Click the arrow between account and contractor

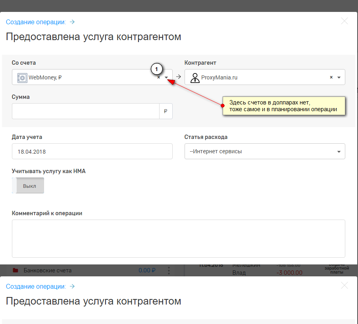click(179, 77)
